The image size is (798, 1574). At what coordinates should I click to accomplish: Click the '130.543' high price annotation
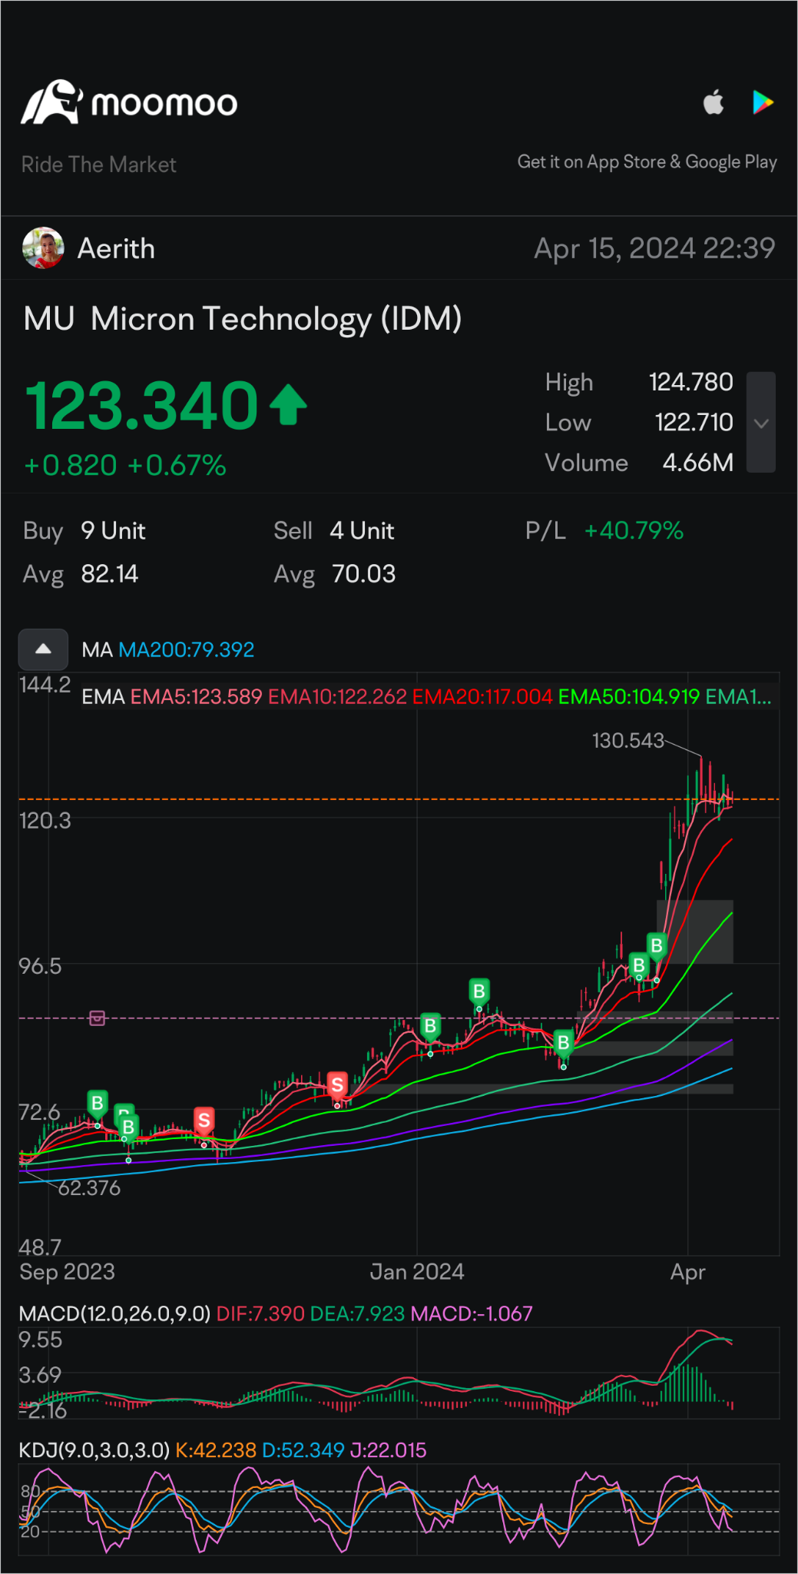627,740
